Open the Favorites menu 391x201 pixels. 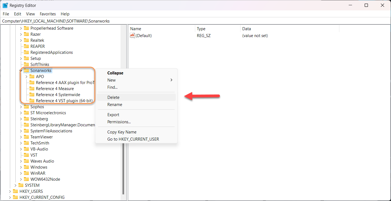(x=48, y=14)
